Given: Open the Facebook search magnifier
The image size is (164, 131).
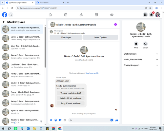Looking at the screenshot, I should tap(11, 15).
